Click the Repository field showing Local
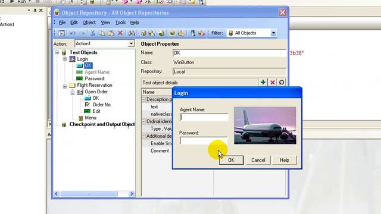The height and width of the screenshot is (214, 381). 230,71
